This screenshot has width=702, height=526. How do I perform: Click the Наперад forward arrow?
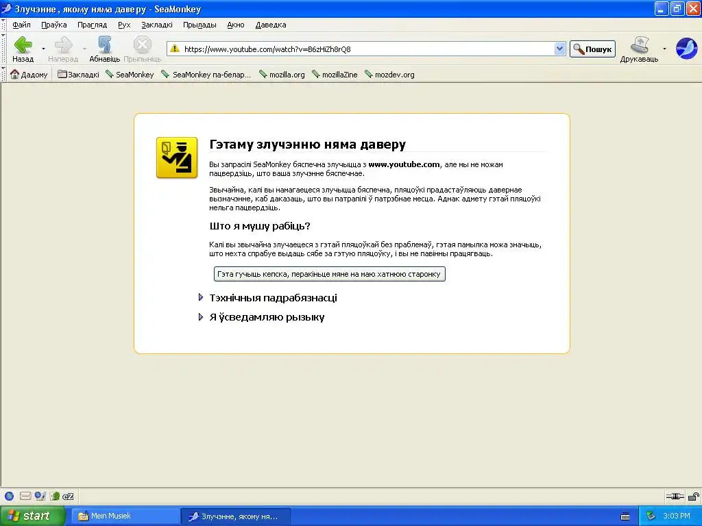63,45
